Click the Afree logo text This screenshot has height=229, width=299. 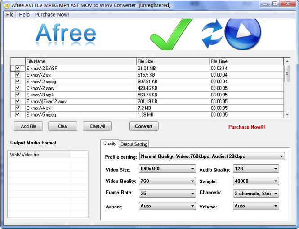point(66,33)
